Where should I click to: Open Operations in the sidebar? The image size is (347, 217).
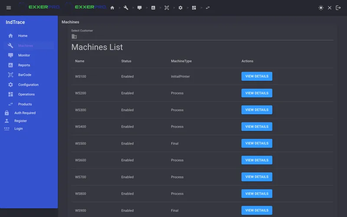pos(29,94)
